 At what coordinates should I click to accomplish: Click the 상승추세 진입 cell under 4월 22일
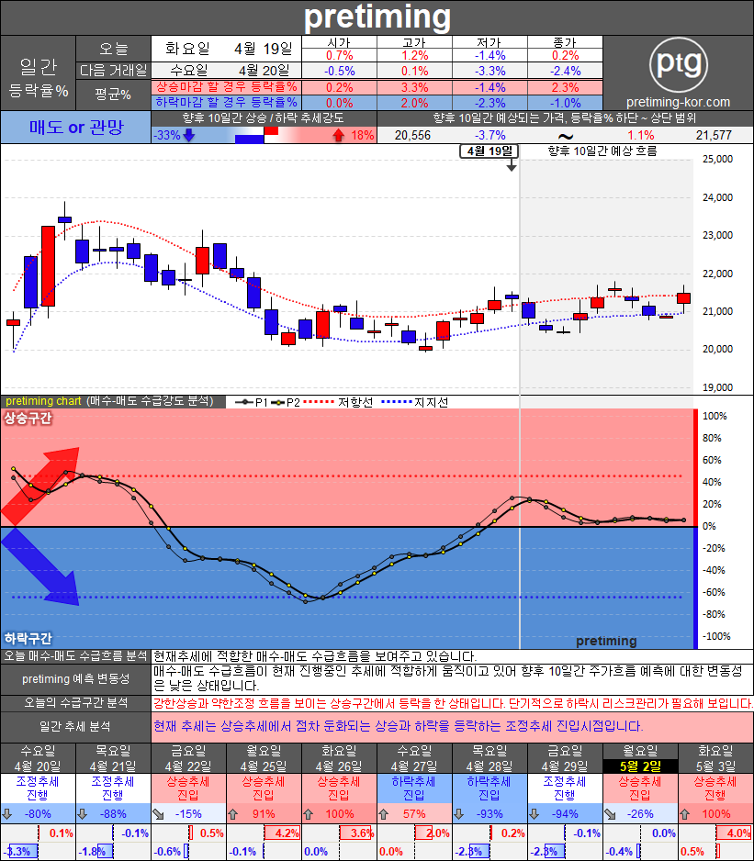point(188,788)
